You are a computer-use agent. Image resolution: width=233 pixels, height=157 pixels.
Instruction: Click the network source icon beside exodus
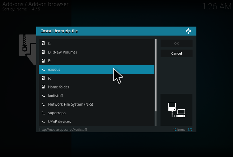(43, 69)
